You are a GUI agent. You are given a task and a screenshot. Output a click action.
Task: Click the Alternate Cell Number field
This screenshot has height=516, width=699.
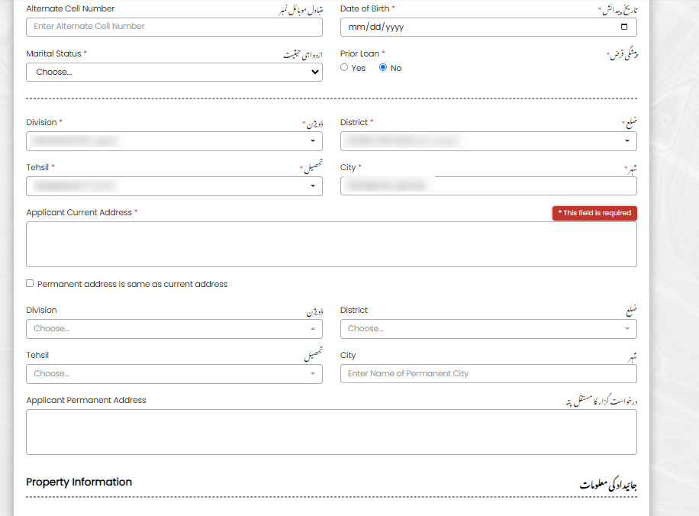(174, 27)
